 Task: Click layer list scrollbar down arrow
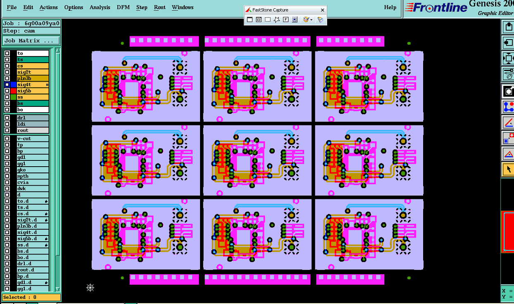[58, 289]
